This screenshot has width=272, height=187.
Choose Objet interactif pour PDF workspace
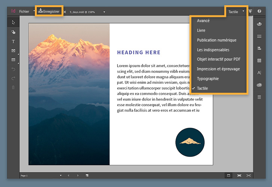219,59
